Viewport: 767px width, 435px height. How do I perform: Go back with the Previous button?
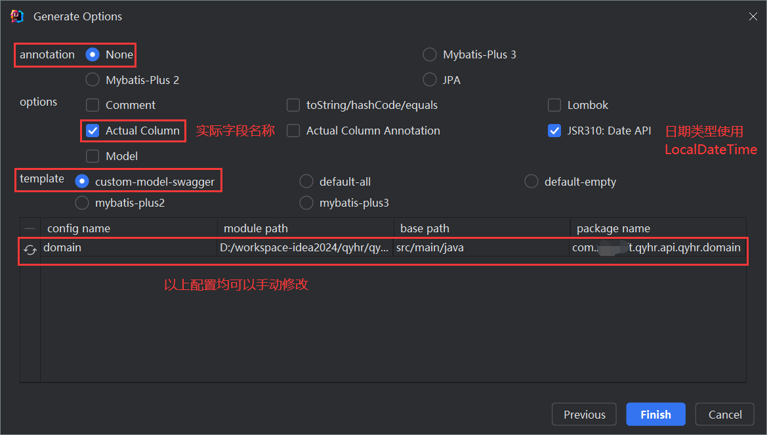pyautogui.click(x=585, y=415)
